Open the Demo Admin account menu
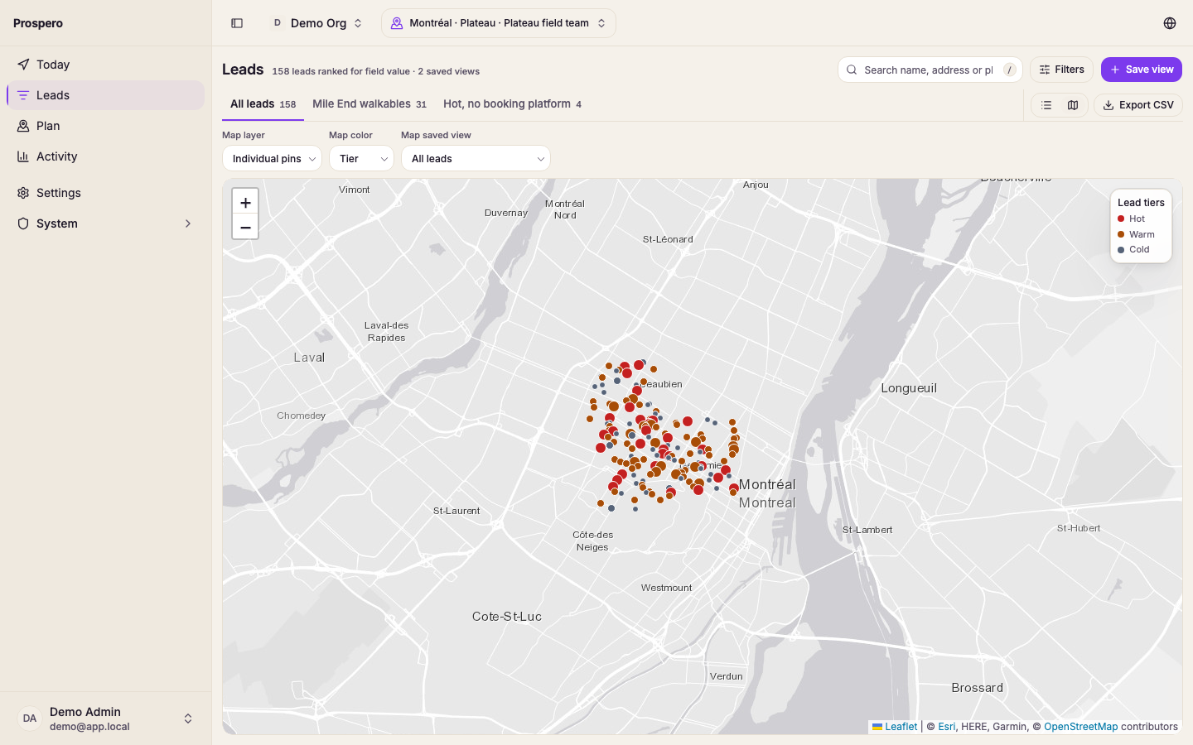1193x745 pixels. point(106,719)
